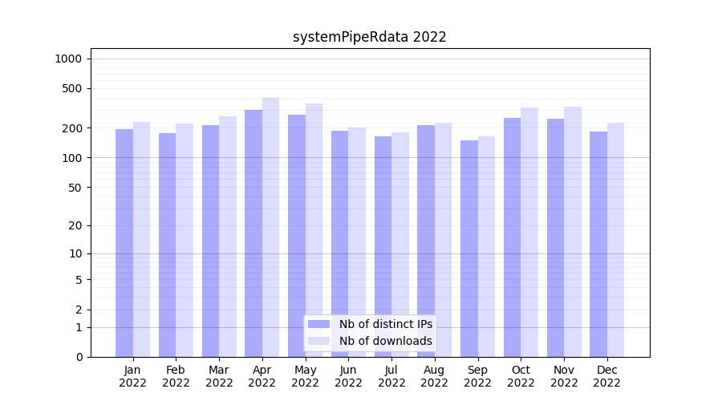Select the Nb of distinct IPs legend label

coord(385,324)
